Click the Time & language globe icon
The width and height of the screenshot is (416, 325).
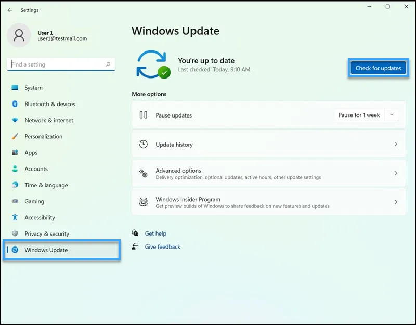pyautogui.click(x=15, y=185)
